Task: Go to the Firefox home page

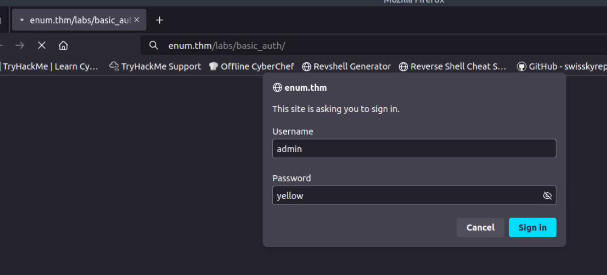Action: click(x=63, y=45)
